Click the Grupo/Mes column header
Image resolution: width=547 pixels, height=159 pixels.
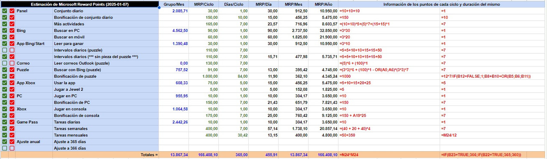coord(174,4)
